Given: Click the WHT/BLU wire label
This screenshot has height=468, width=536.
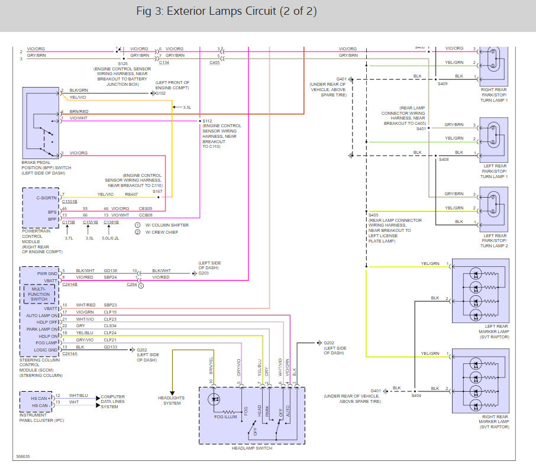Looking at the screenshot, I should pos(78,396).
